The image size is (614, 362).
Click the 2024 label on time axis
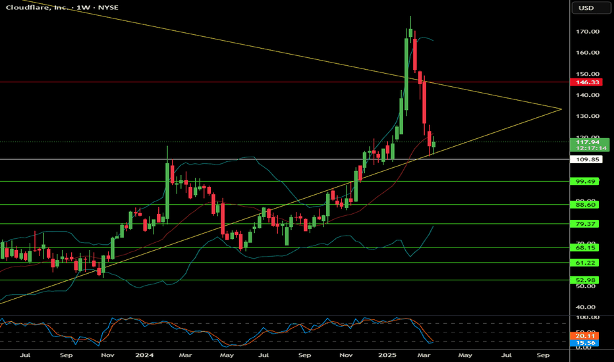[x=144, y=355]
